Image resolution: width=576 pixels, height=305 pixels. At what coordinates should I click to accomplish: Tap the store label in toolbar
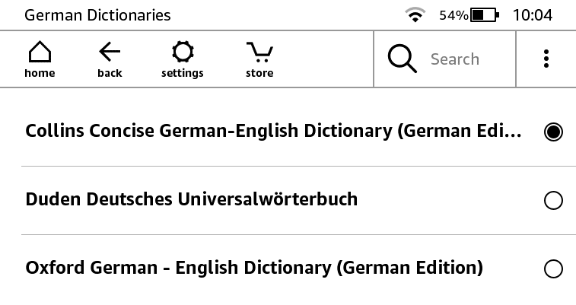[x=259, y=73]
